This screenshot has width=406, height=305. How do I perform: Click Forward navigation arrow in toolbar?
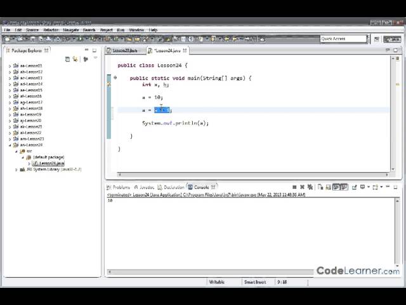click(247, 39)
